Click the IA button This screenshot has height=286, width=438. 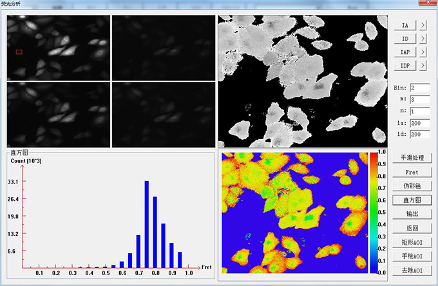pos(405,25)
